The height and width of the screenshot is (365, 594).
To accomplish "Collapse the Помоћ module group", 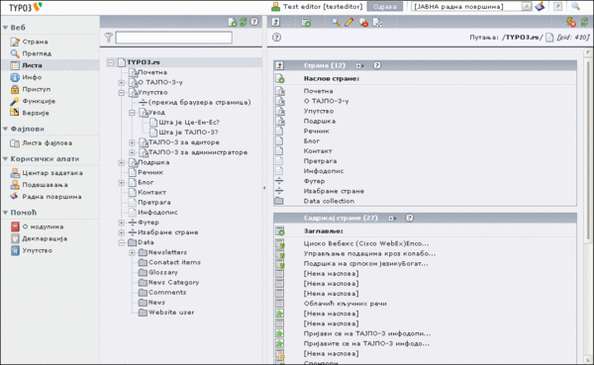I will [5, 213].
